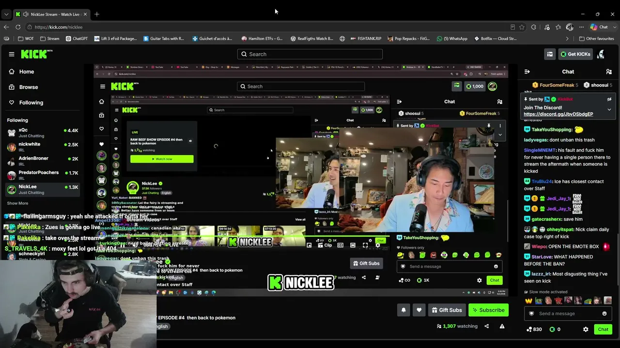Open the Copilot Chat button in browser
The image size is (620, 348).
point(599,27)
